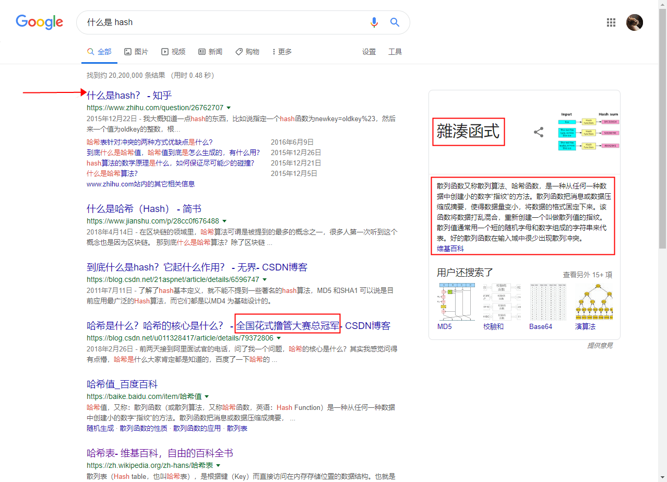Click the 雜湊函式 panel title
Screen dimensions: 667x482
pyautogui.click(x=468, y=132)
